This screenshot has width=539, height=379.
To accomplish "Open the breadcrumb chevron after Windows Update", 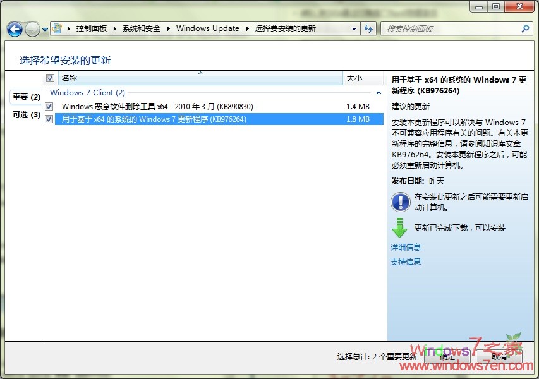I will 247,28.
